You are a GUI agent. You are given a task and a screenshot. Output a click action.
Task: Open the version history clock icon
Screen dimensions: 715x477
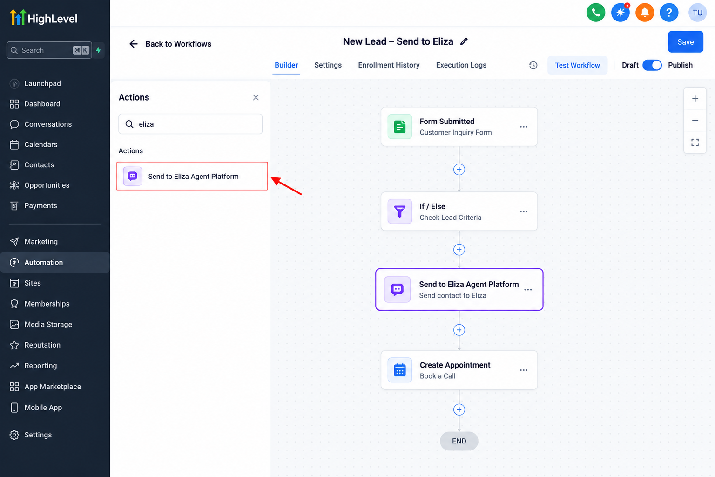point(533,65)
